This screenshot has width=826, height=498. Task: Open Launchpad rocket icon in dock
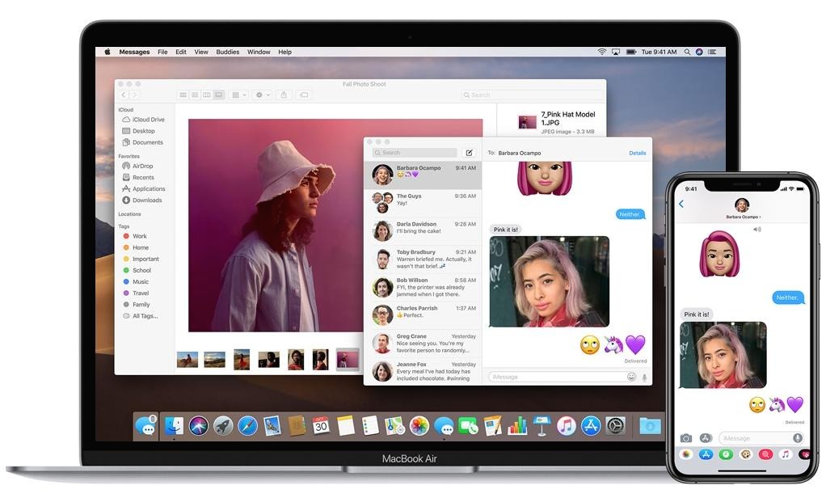(x=223, y=426)
